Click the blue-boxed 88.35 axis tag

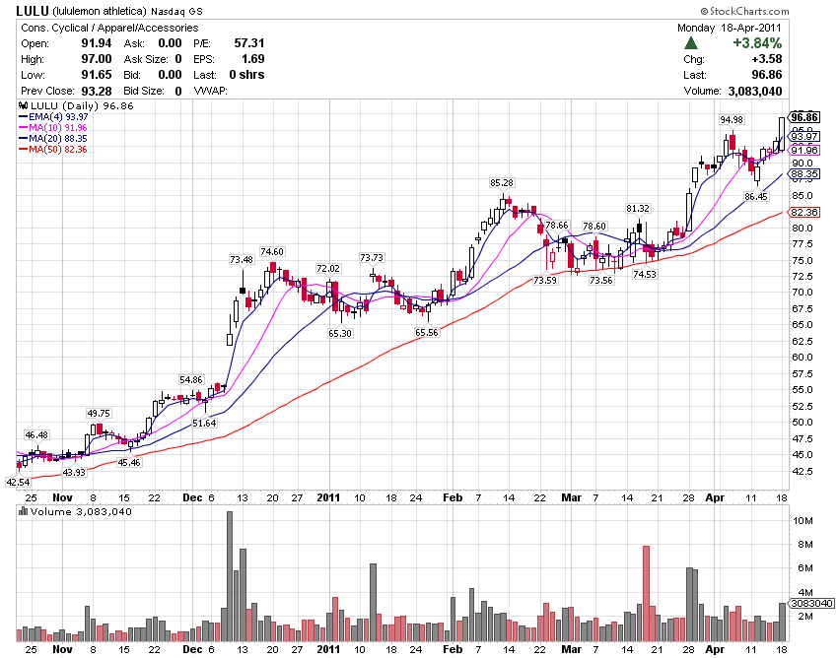804,174
